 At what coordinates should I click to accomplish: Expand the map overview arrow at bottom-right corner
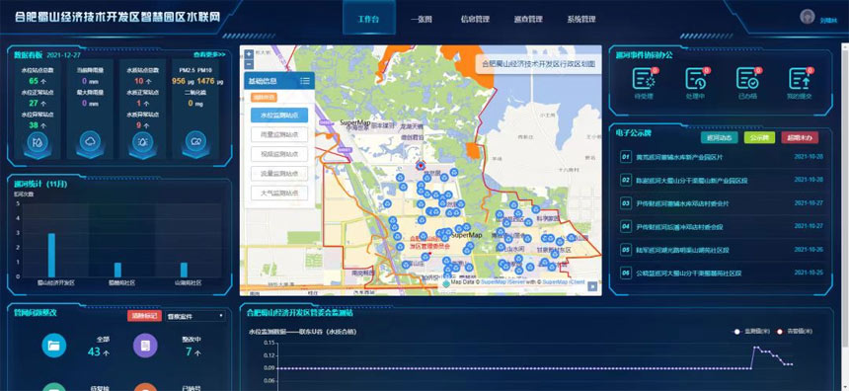[593, 286]
